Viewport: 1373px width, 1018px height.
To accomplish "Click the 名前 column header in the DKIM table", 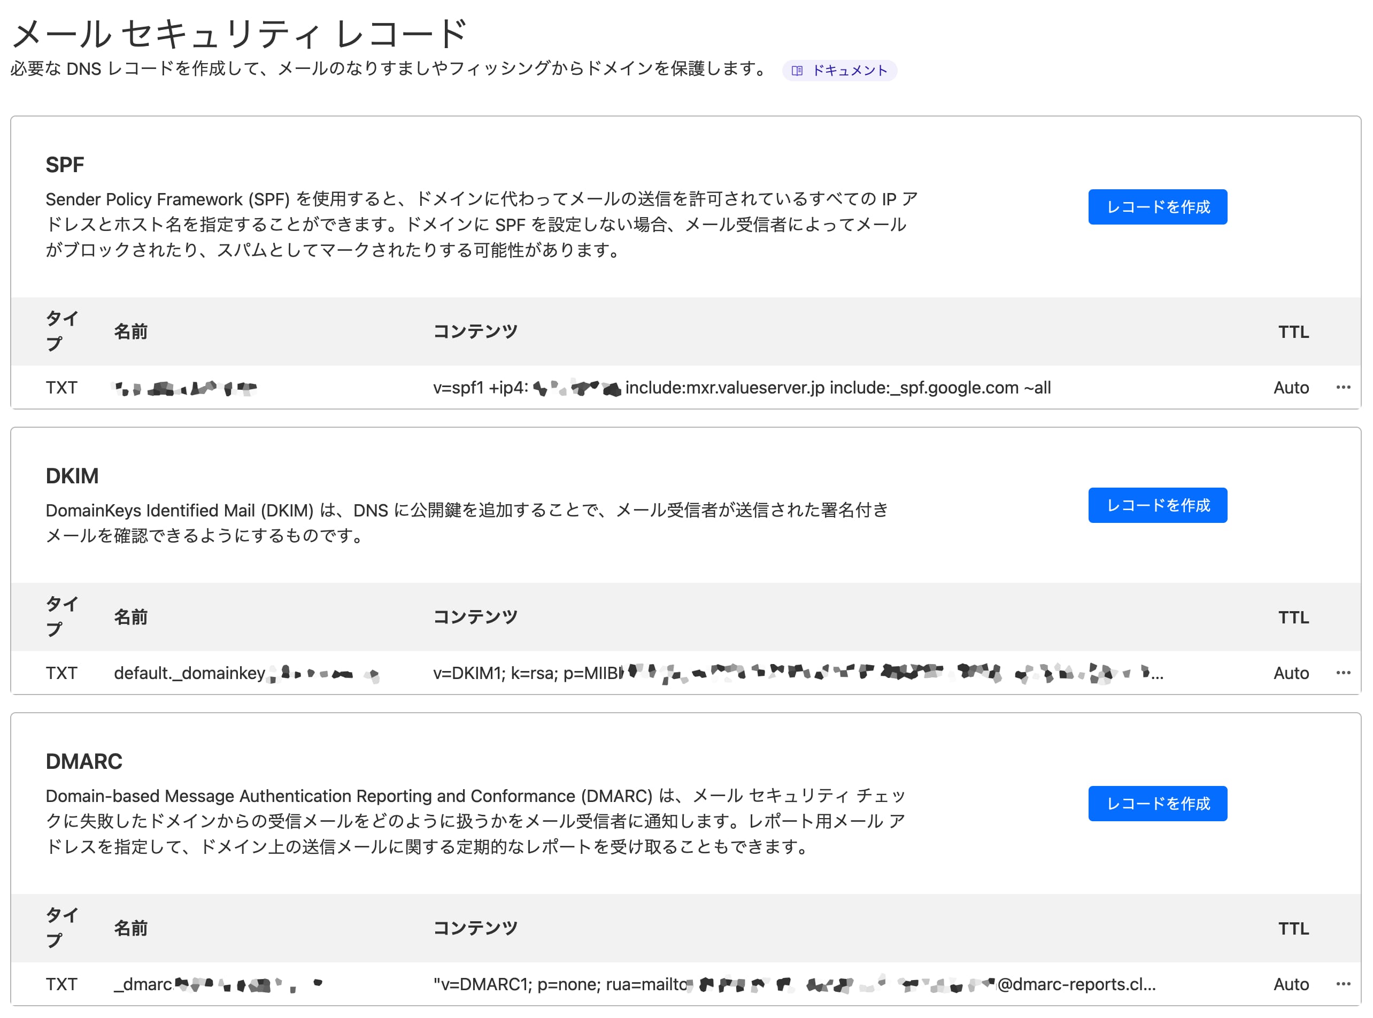I will [x=130, y=617].
